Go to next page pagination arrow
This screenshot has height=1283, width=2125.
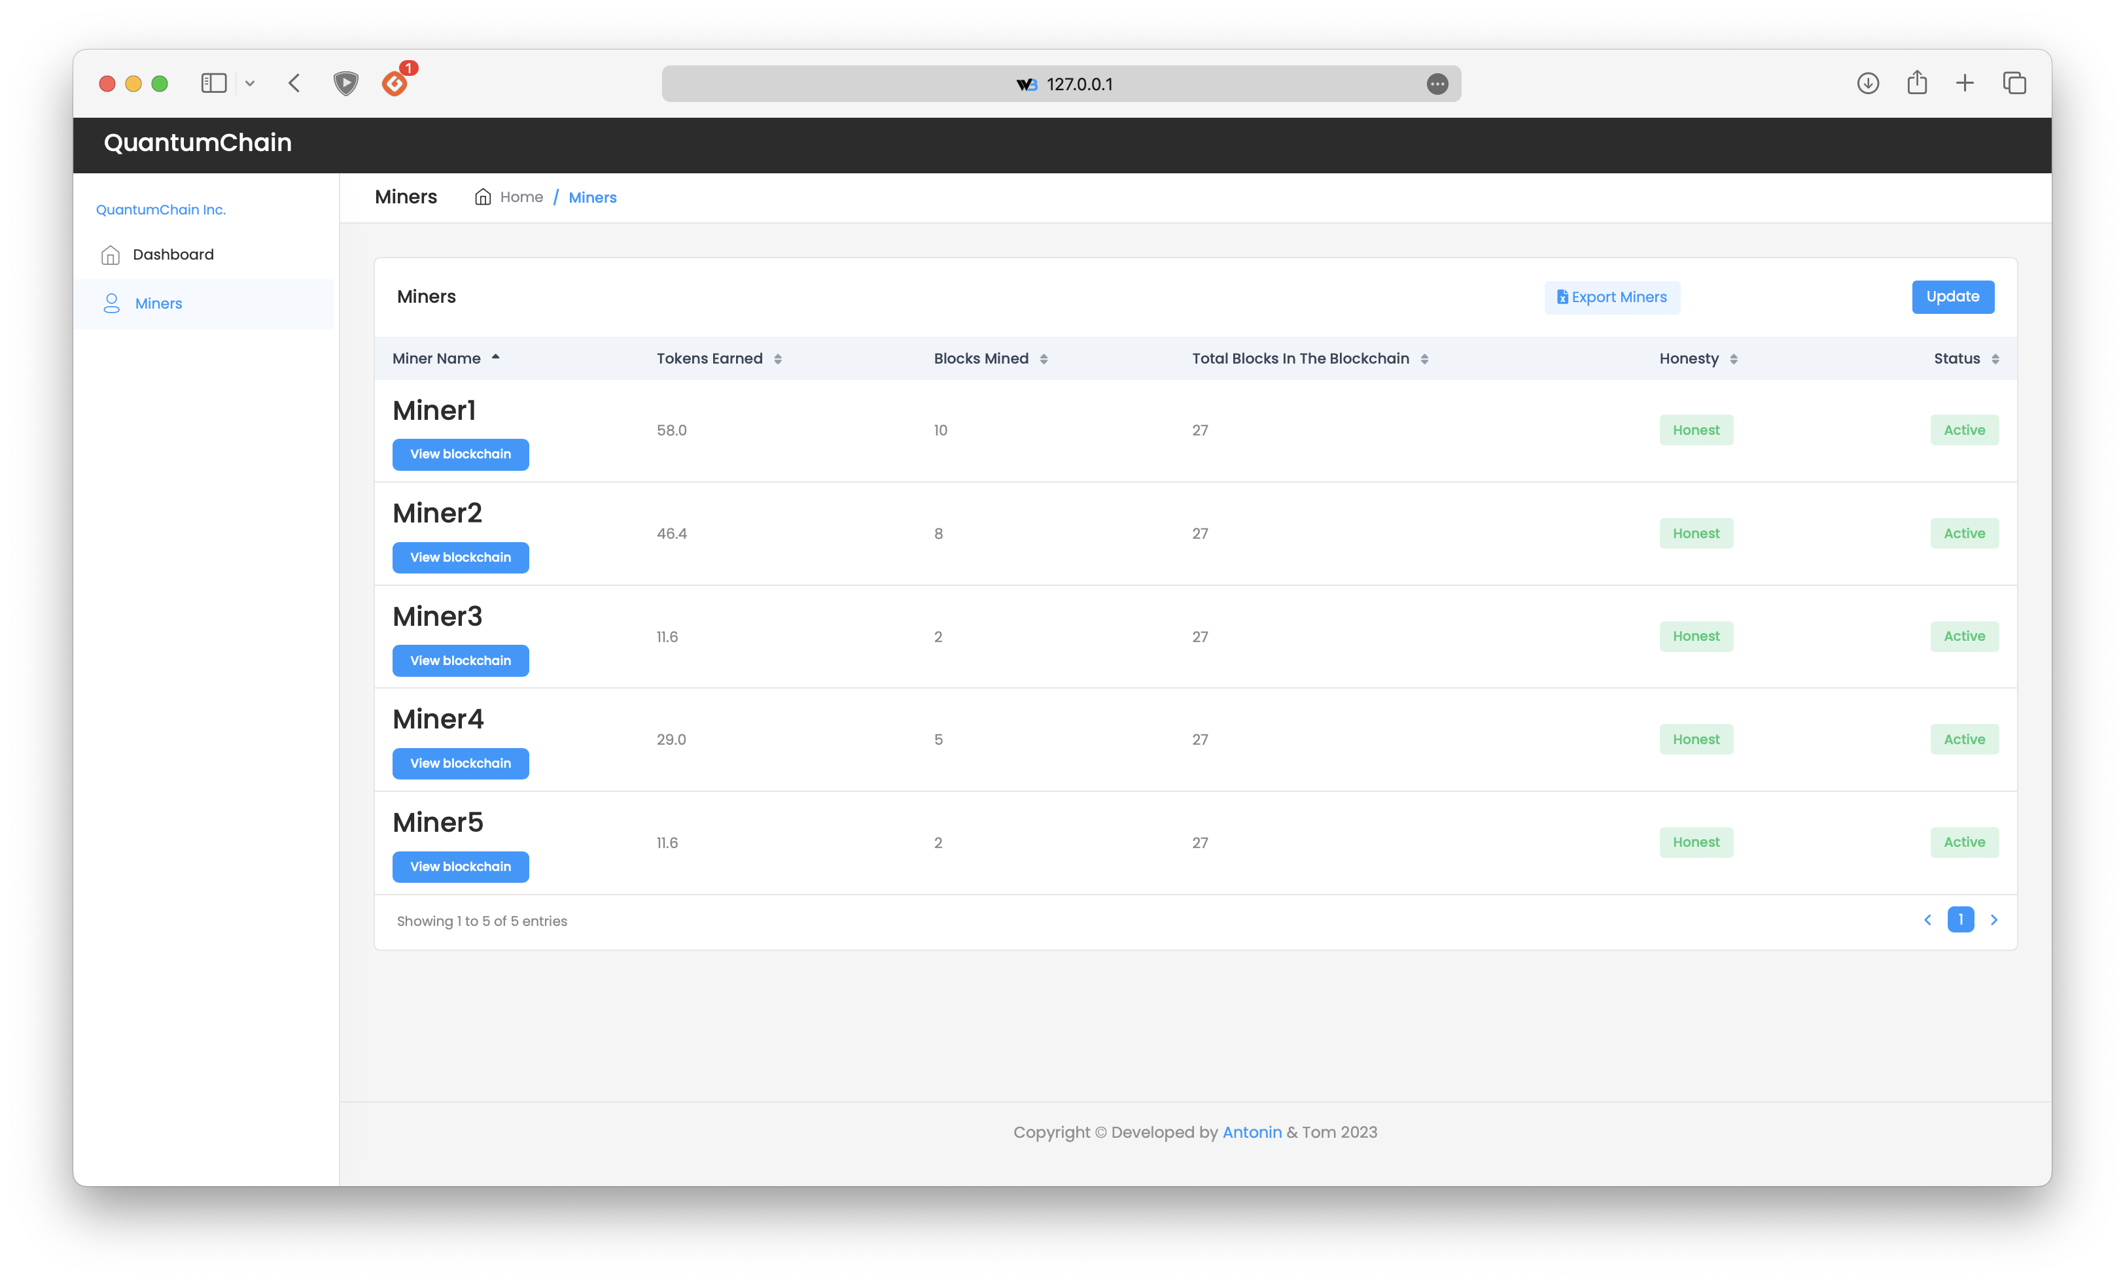[x=1994, y=920]
